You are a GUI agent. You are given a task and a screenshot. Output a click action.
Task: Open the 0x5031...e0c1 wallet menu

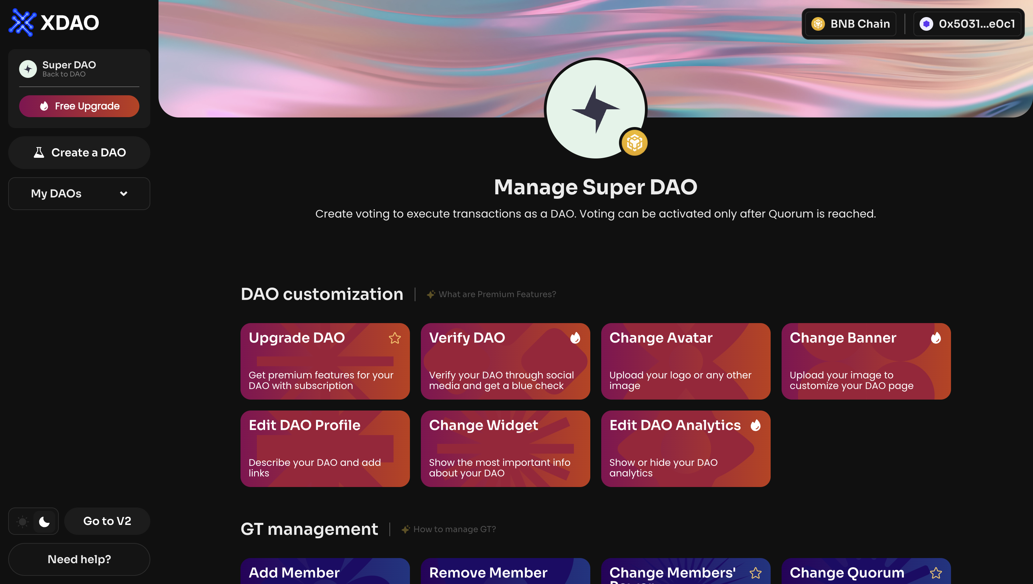pos(967,24)
